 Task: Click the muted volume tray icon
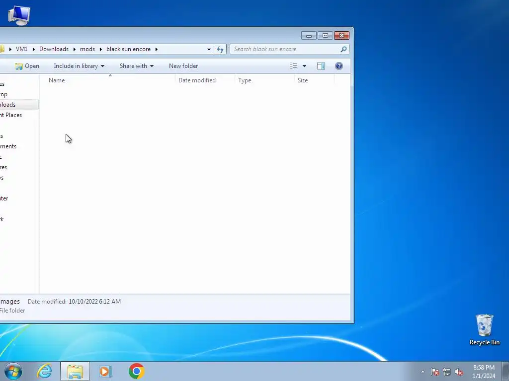click(459, 372)
